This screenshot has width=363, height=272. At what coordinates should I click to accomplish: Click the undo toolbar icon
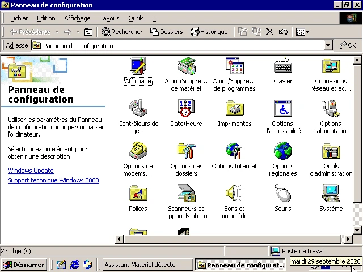283,32
